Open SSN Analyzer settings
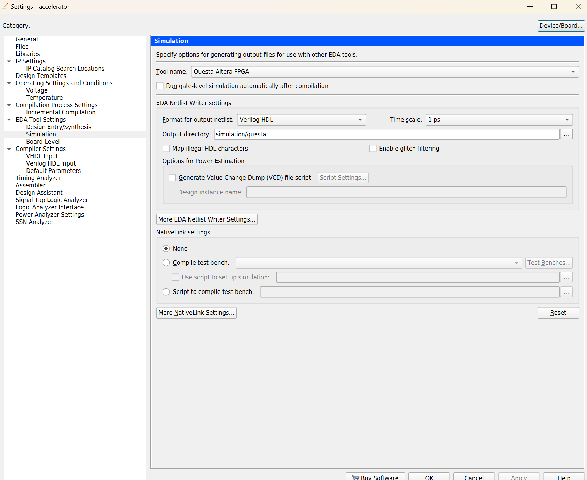Image resolution: width=587 pixels, height=480 pixels. [x=34, y=222]
